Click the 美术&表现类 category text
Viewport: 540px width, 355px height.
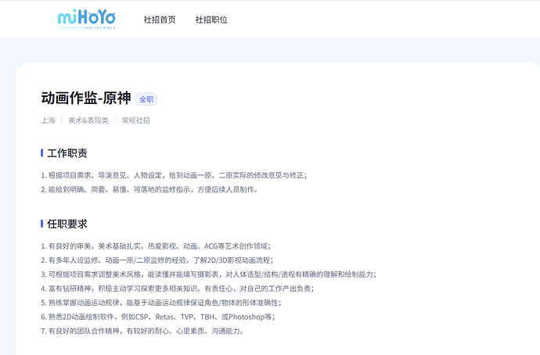coord(88,120)
